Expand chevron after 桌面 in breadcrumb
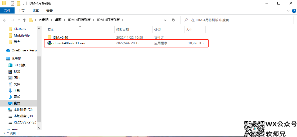This screenshot has width=297, height=137. click(x=65, y=20)
